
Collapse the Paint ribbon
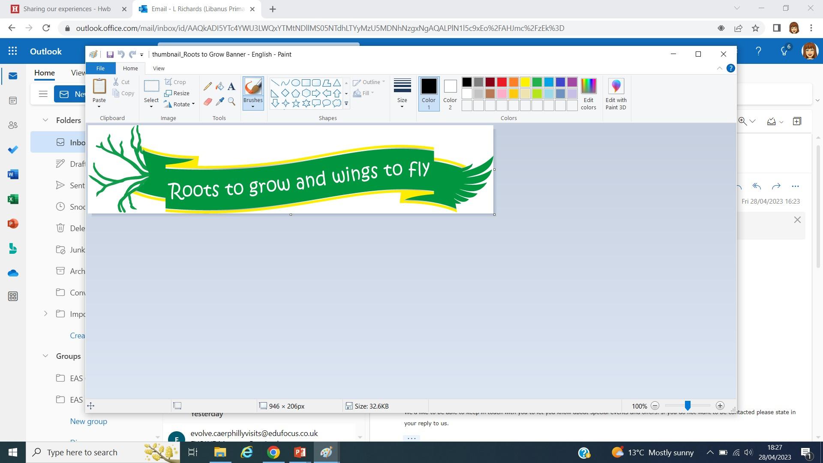point(720,68)
